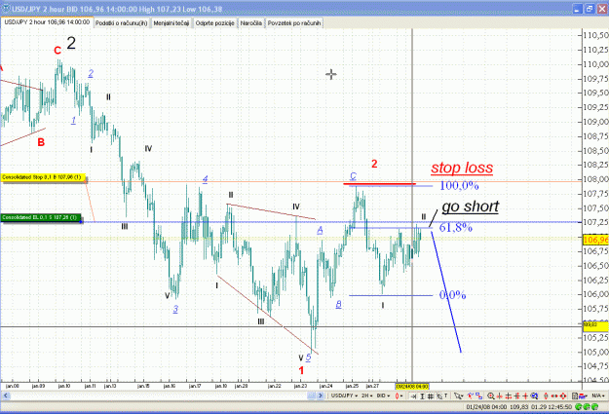Click the red vertical candle stretch icon
This screenshot has width=609, height=414.
(546, 396)
